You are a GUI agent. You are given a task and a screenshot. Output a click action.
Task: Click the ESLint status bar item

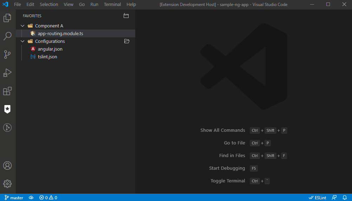coord(318,197)
